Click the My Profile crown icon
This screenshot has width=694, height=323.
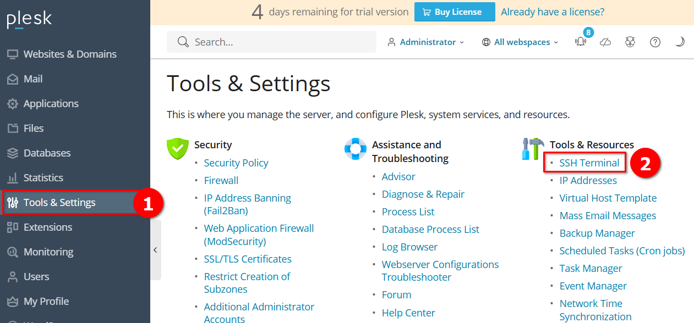click(x=13, y=301)
